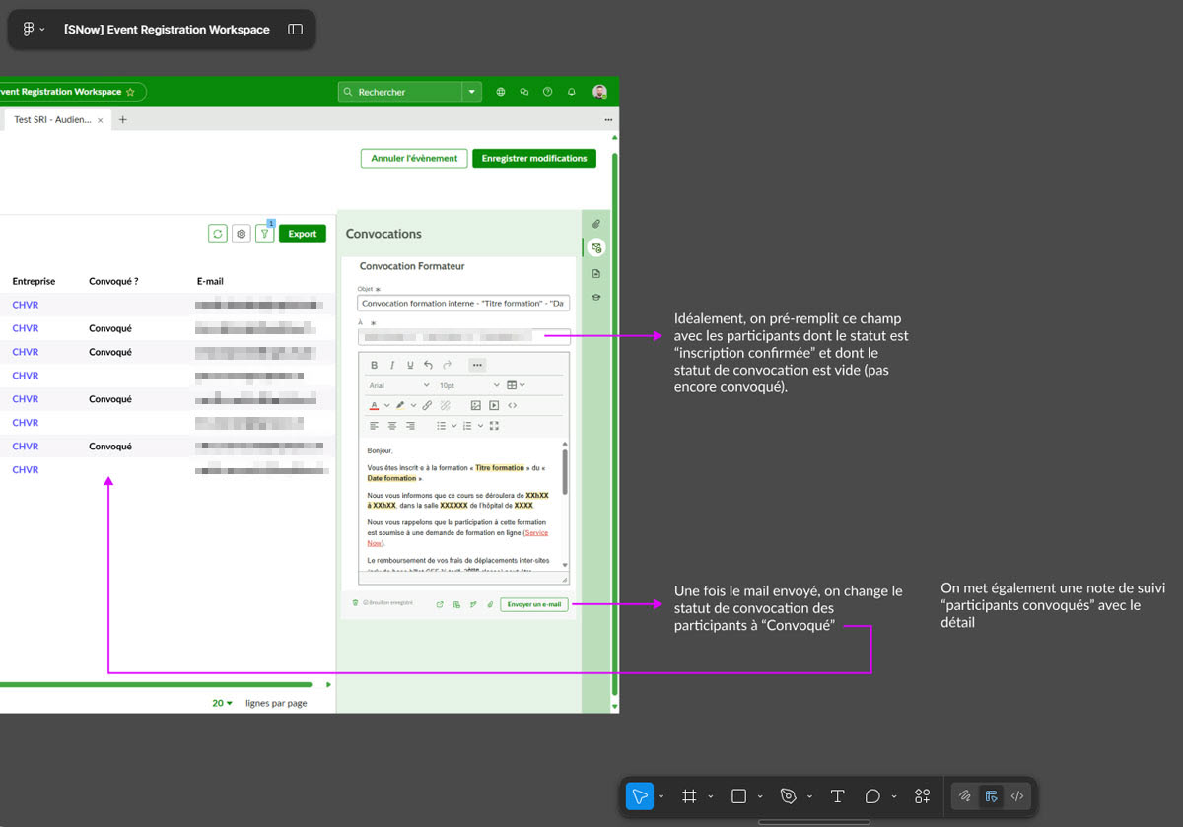Select the Pen tool
The width and height of the screenshot is (1183, 827).
[x=788, y=796]
